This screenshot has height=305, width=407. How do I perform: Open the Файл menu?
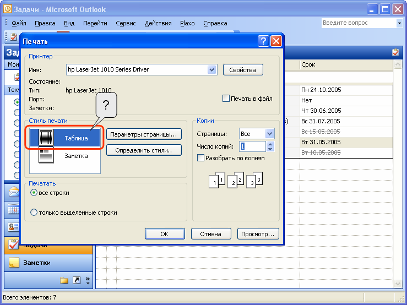[19, 23]
